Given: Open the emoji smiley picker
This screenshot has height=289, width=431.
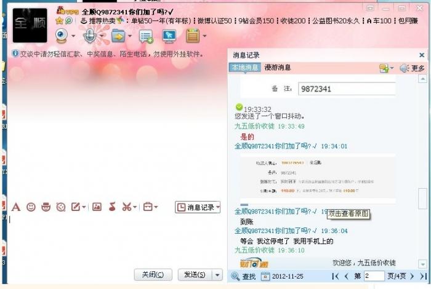Looking at the screenshot, I should (31, 207).
